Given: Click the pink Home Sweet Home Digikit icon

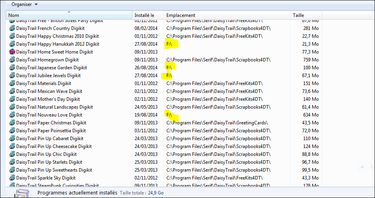Looking at the screenshot, I should tap(12, 52).
